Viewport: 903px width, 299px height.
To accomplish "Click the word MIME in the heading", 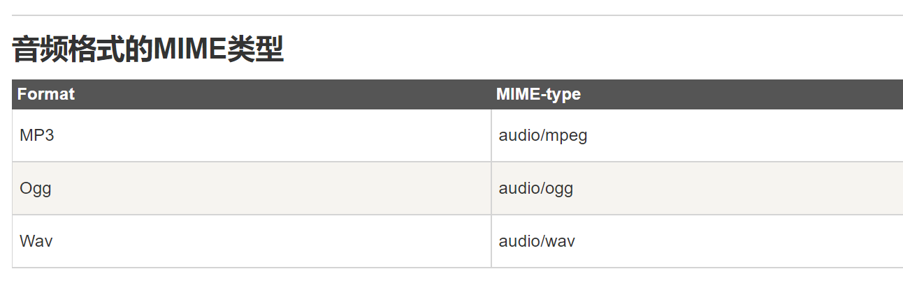I will 189,50.
